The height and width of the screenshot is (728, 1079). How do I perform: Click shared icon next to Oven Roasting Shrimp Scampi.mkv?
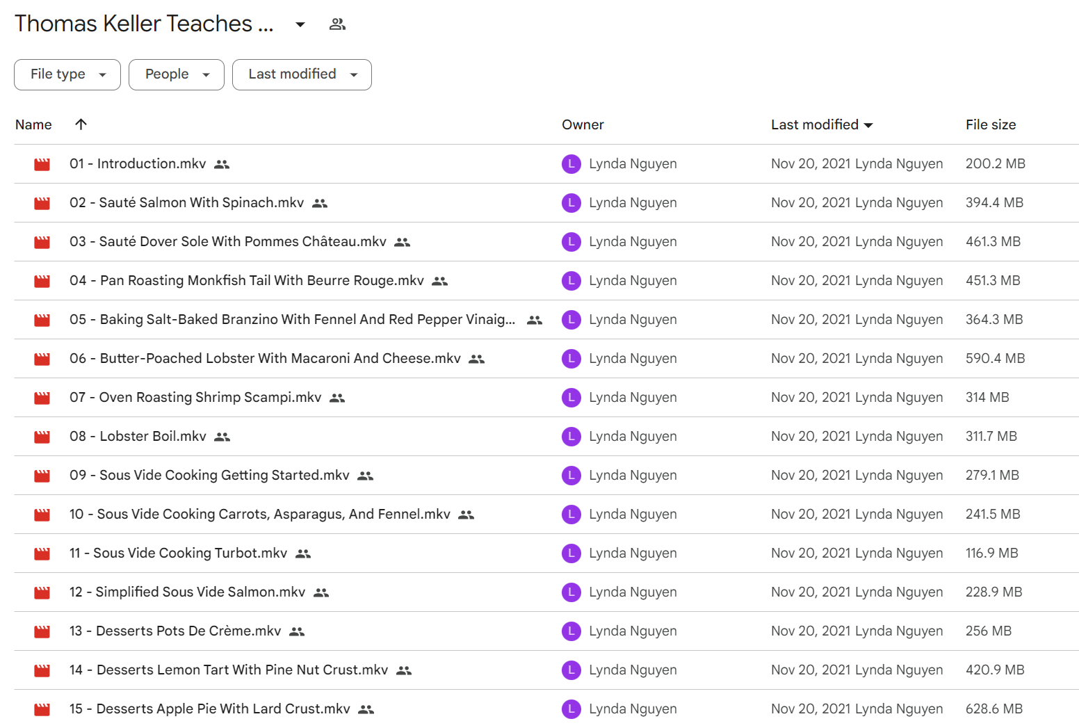point(337,398)
